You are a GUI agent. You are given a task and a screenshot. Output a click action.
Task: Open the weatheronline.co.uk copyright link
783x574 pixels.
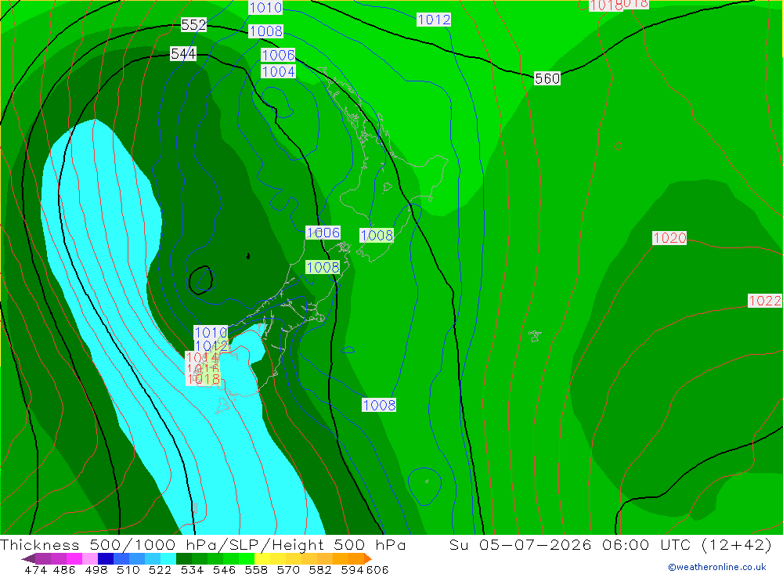point(717,567)
